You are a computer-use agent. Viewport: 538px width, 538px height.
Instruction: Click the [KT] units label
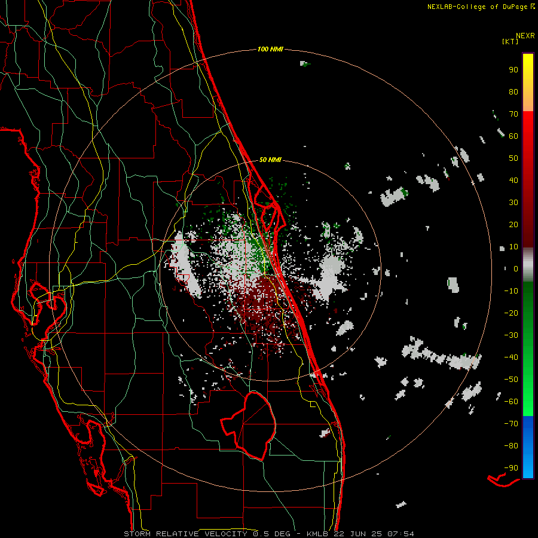tap(510, 41)
